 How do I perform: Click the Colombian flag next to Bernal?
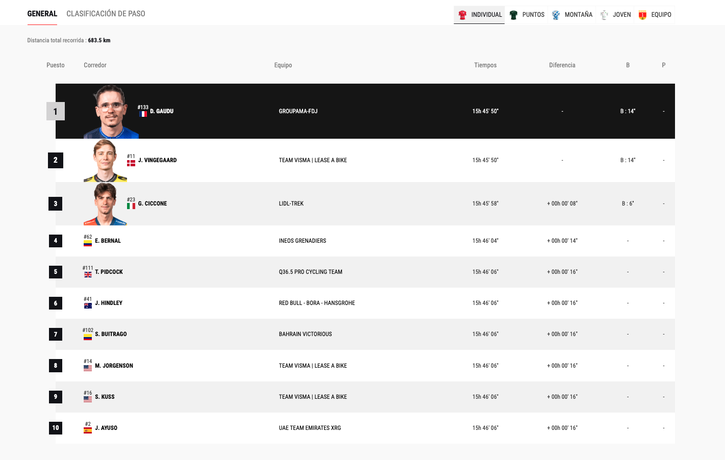tap(88, 243)
